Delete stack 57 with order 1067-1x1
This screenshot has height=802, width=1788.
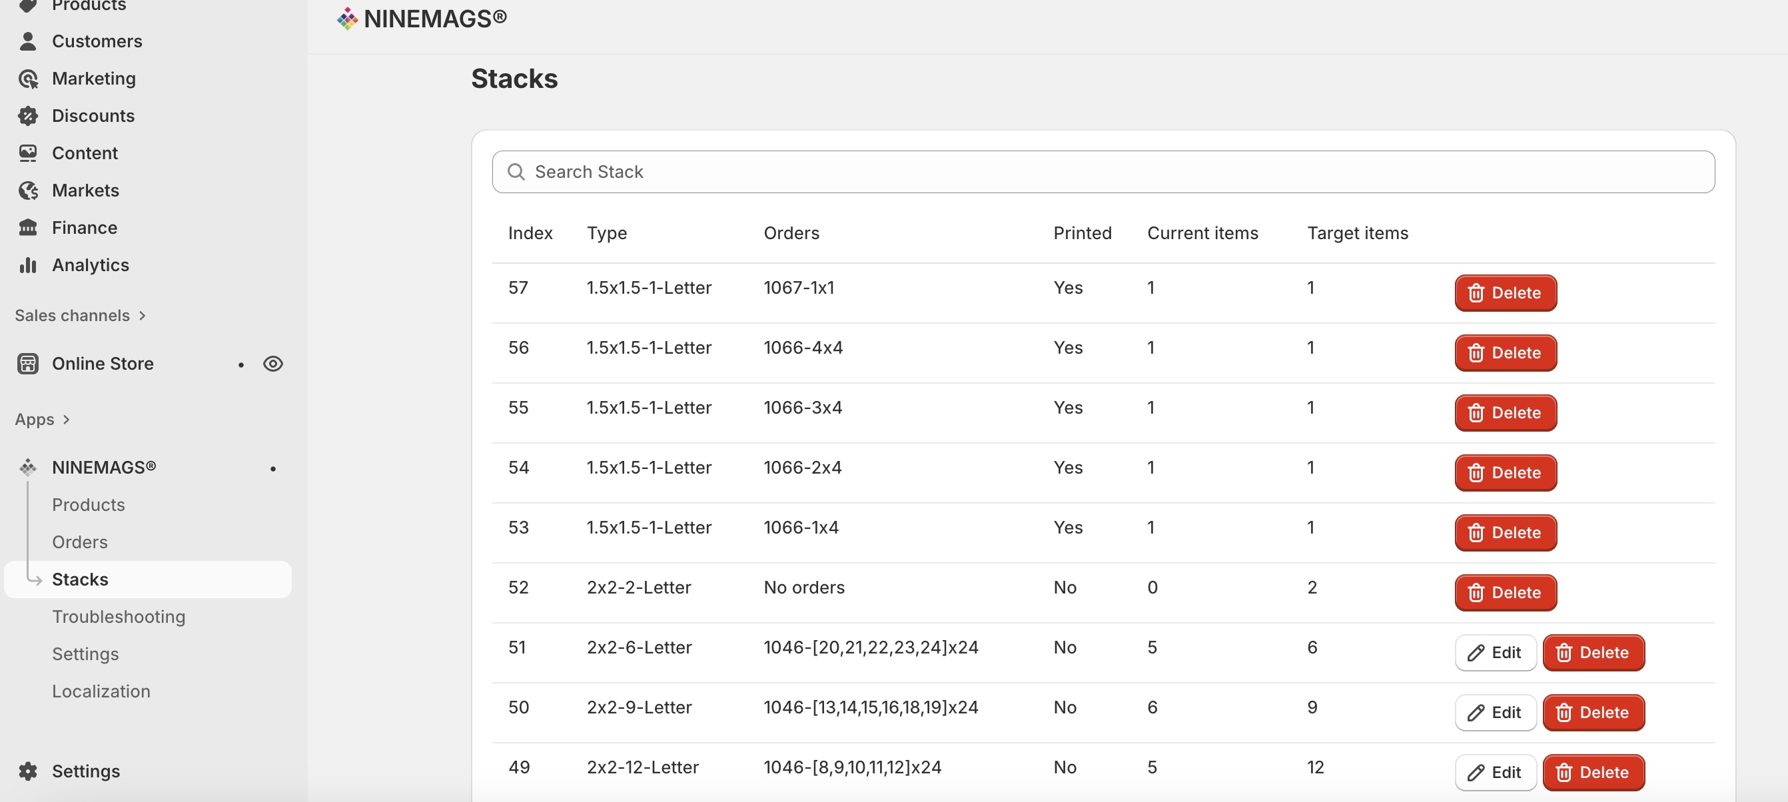coord(1505,293)
